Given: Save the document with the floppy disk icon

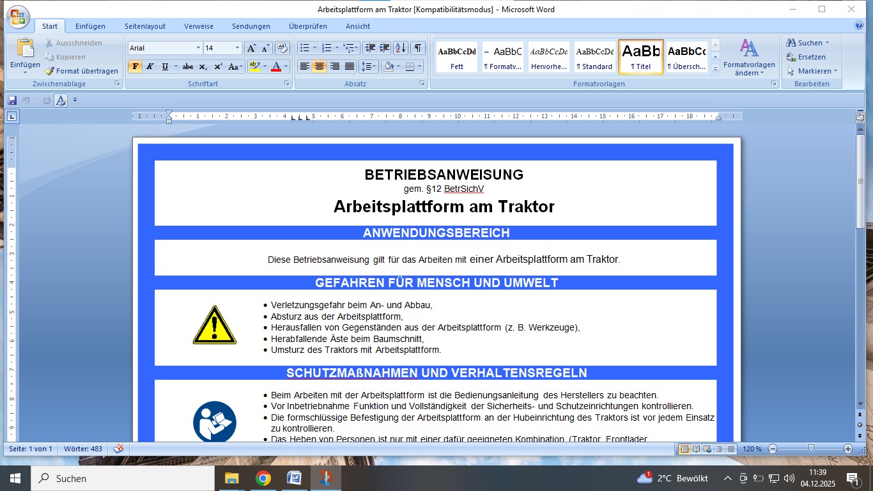Looking at the screenshot, I should pyautogui.click(x=12, y=100).
